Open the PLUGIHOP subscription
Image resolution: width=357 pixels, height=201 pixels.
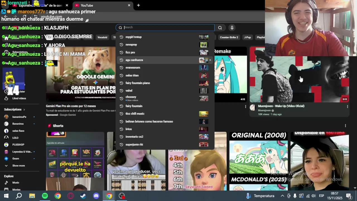point(20,145)
